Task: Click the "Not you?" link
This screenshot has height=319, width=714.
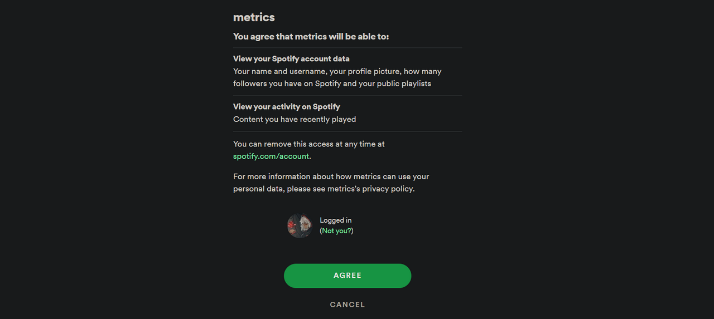Action: [x=336, y=230]
